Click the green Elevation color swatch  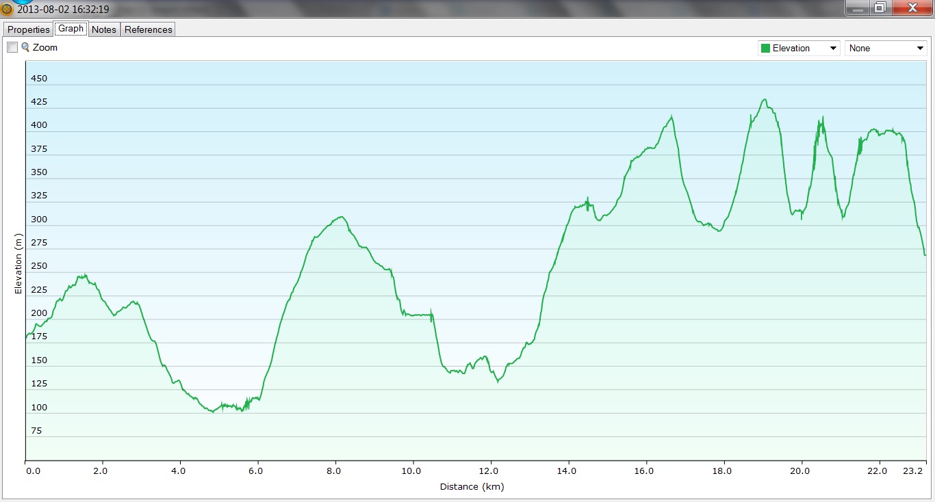tap(765, 48)
